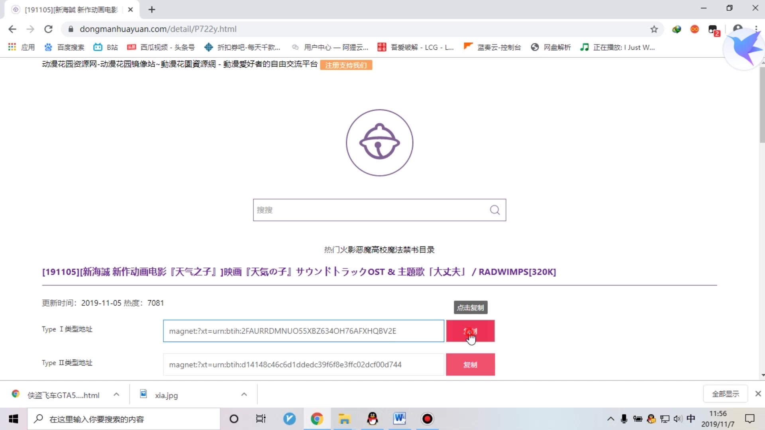Switch input method via the 中 indicator
Image resolution: width=765 pixels, height=430 pixels.
[692, 418]
